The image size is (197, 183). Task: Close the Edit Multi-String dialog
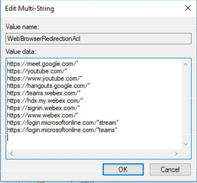pyautogui.click(x=188, y=9)
